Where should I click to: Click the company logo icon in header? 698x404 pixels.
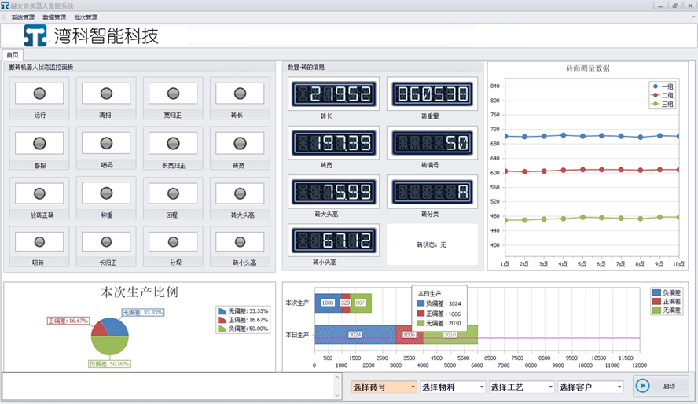(35, 35)
